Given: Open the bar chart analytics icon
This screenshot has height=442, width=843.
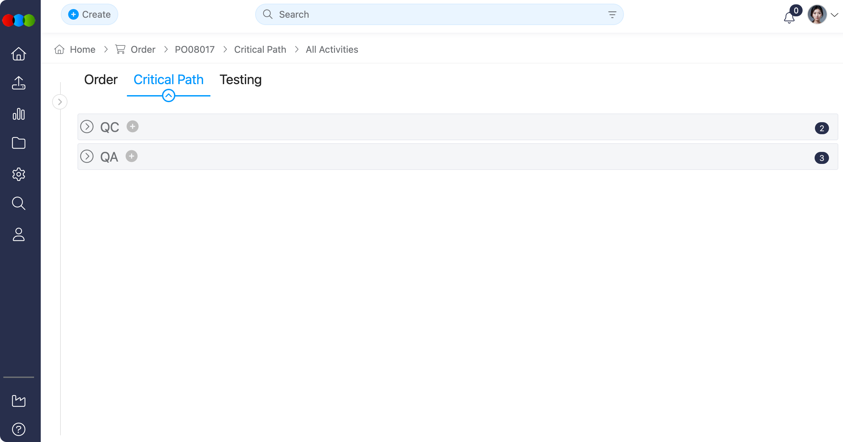Looking at the screenshot, I should pos(19,114).
